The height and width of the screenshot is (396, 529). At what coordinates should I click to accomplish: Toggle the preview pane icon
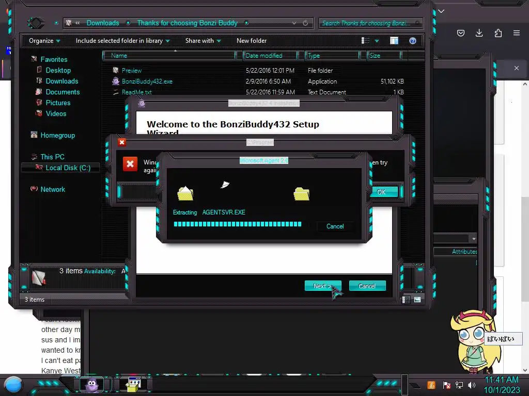point(394,41)
